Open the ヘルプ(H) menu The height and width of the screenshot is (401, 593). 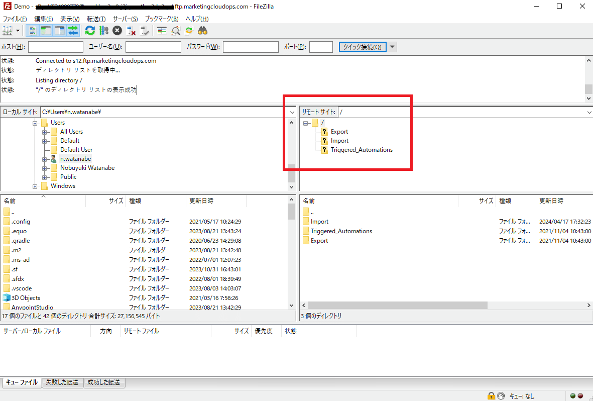[x=197, y=19]
